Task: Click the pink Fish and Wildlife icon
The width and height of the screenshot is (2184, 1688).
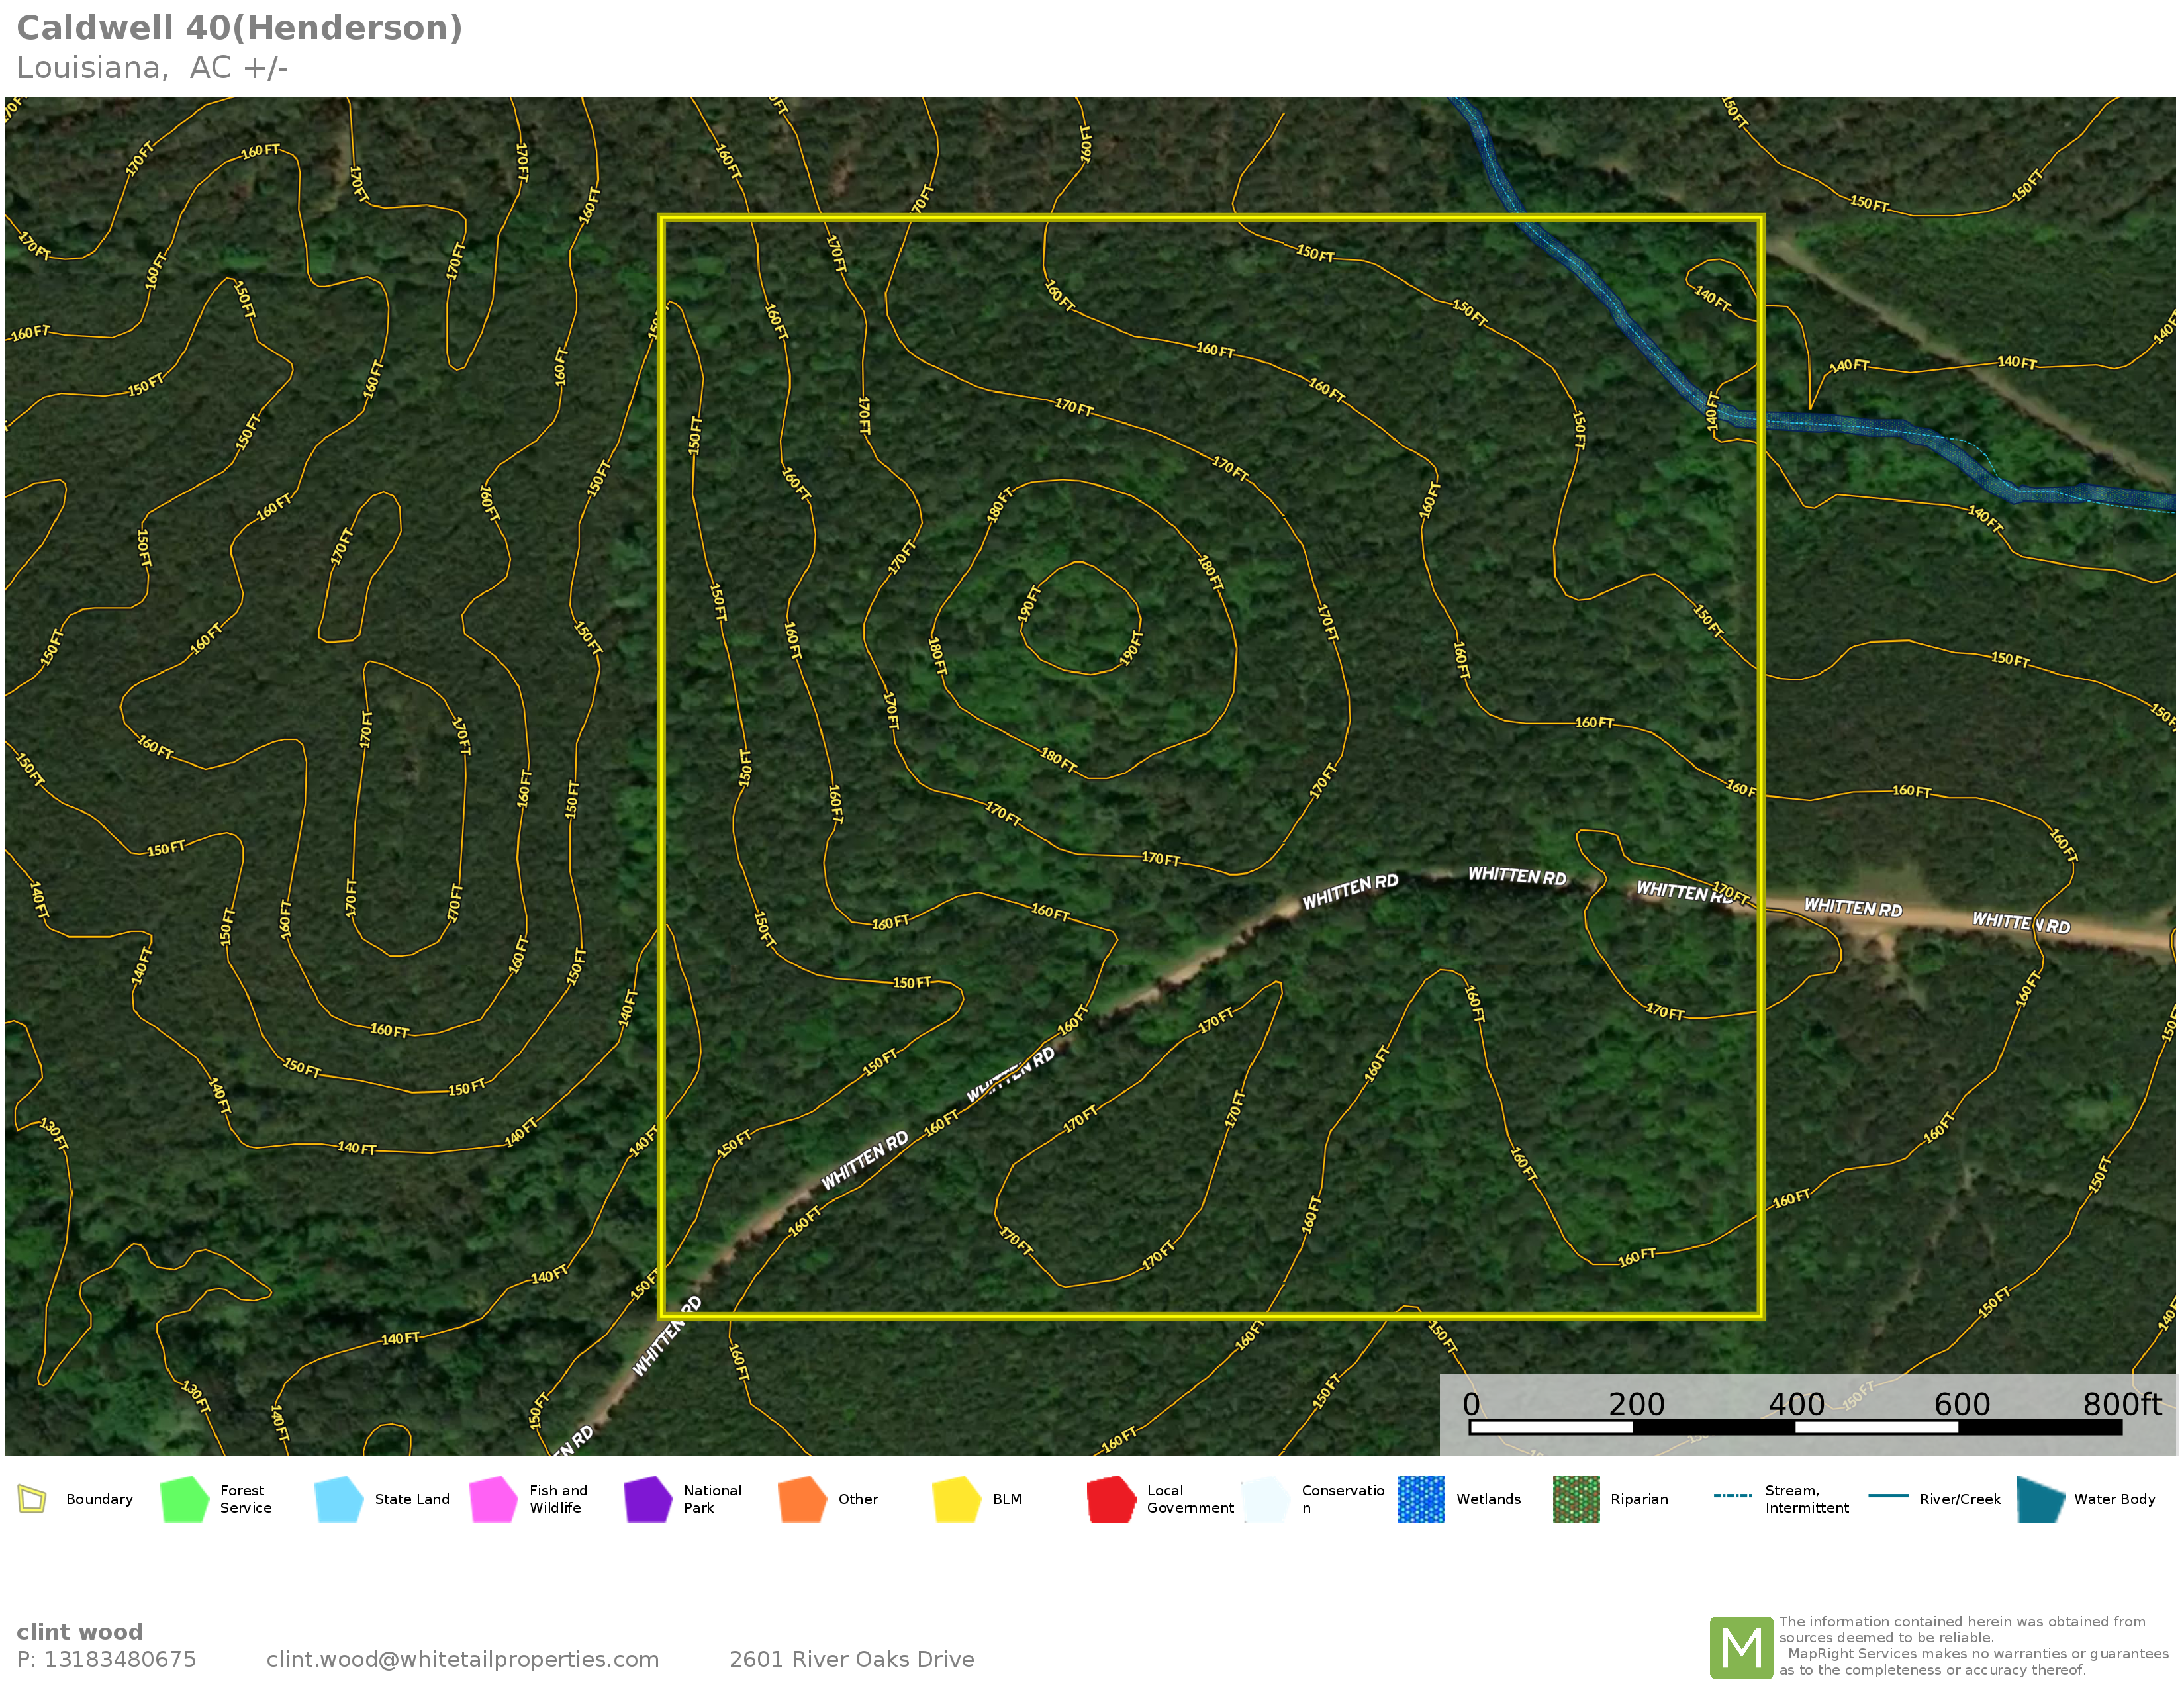Action: 493,1499
